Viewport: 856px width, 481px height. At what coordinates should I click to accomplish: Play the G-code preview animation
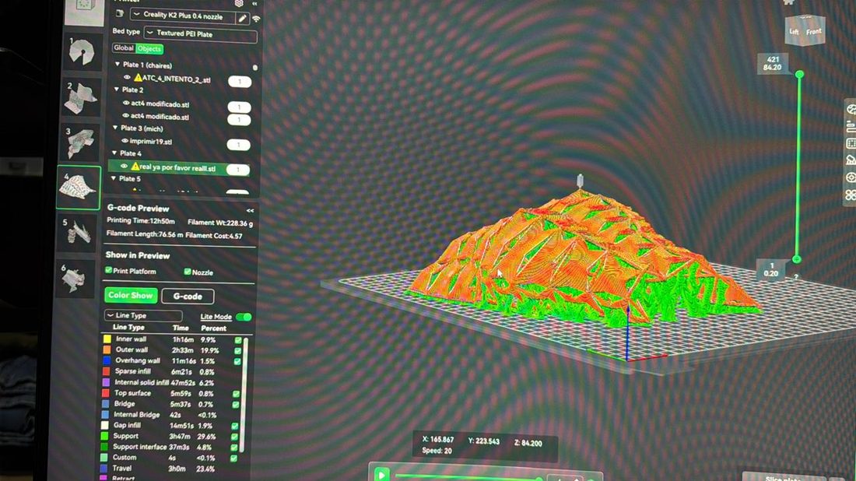(381, 475)
